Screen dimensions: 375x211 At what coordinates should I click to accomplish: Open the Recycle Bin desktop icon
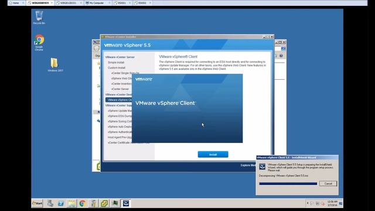(39, 17)
